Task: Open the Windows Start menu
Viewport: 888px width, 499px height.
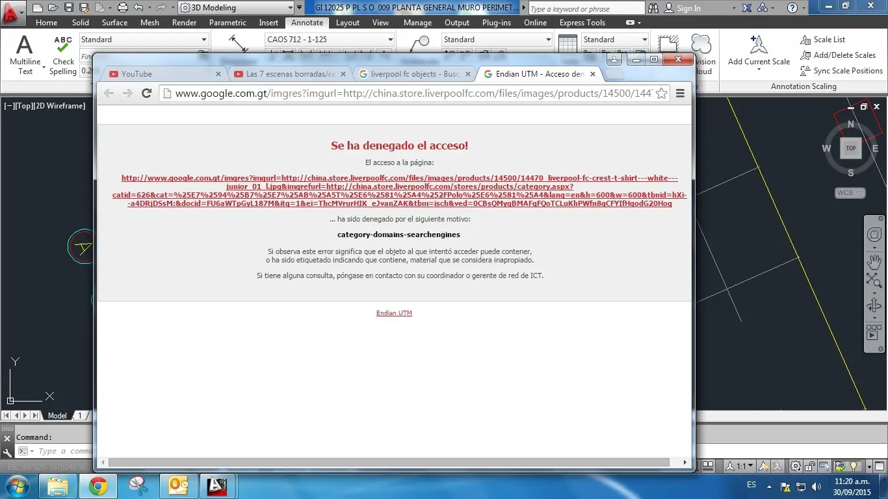Action: pos(17,485)
